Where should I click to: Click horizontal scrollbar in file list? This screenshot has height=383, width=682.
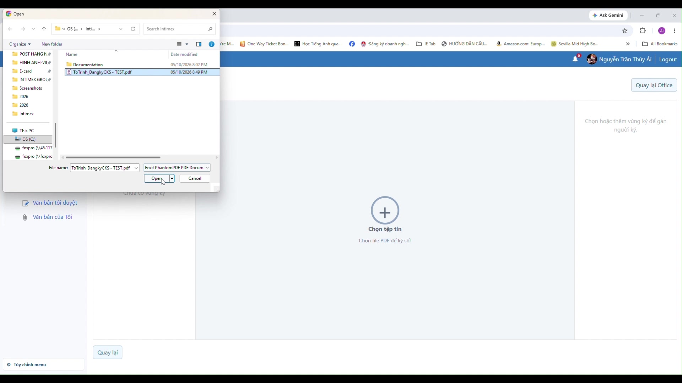pos(113,158)
